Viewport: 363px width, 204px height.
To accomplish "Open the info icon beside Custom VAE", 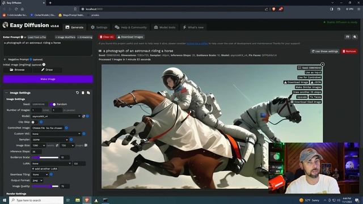I will coord(84,134).
